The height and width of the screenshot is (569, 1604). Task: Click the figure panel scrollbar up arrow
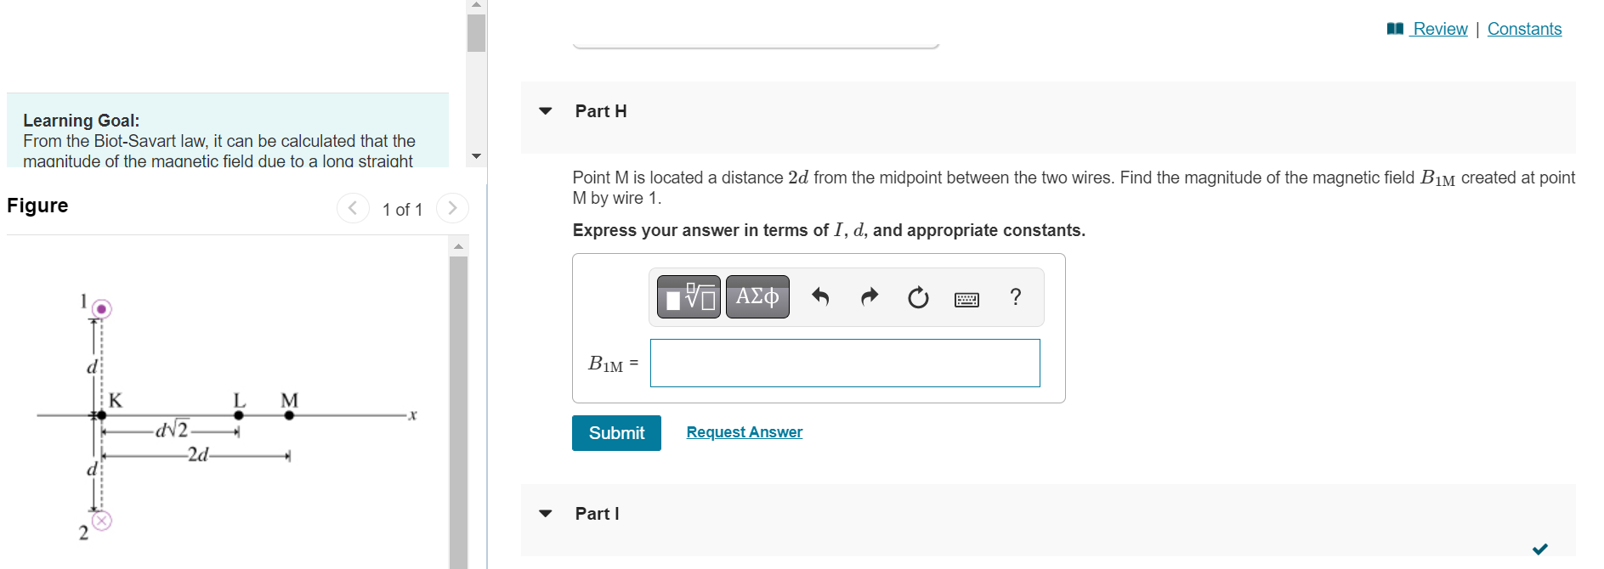click(x=459, y=246)
